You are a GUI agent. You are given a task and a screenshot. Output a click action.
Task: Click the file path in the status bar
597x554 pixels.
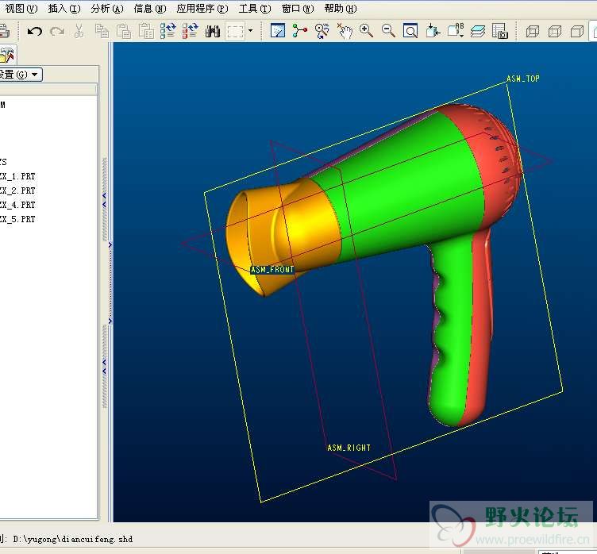(x=73, y=539)
